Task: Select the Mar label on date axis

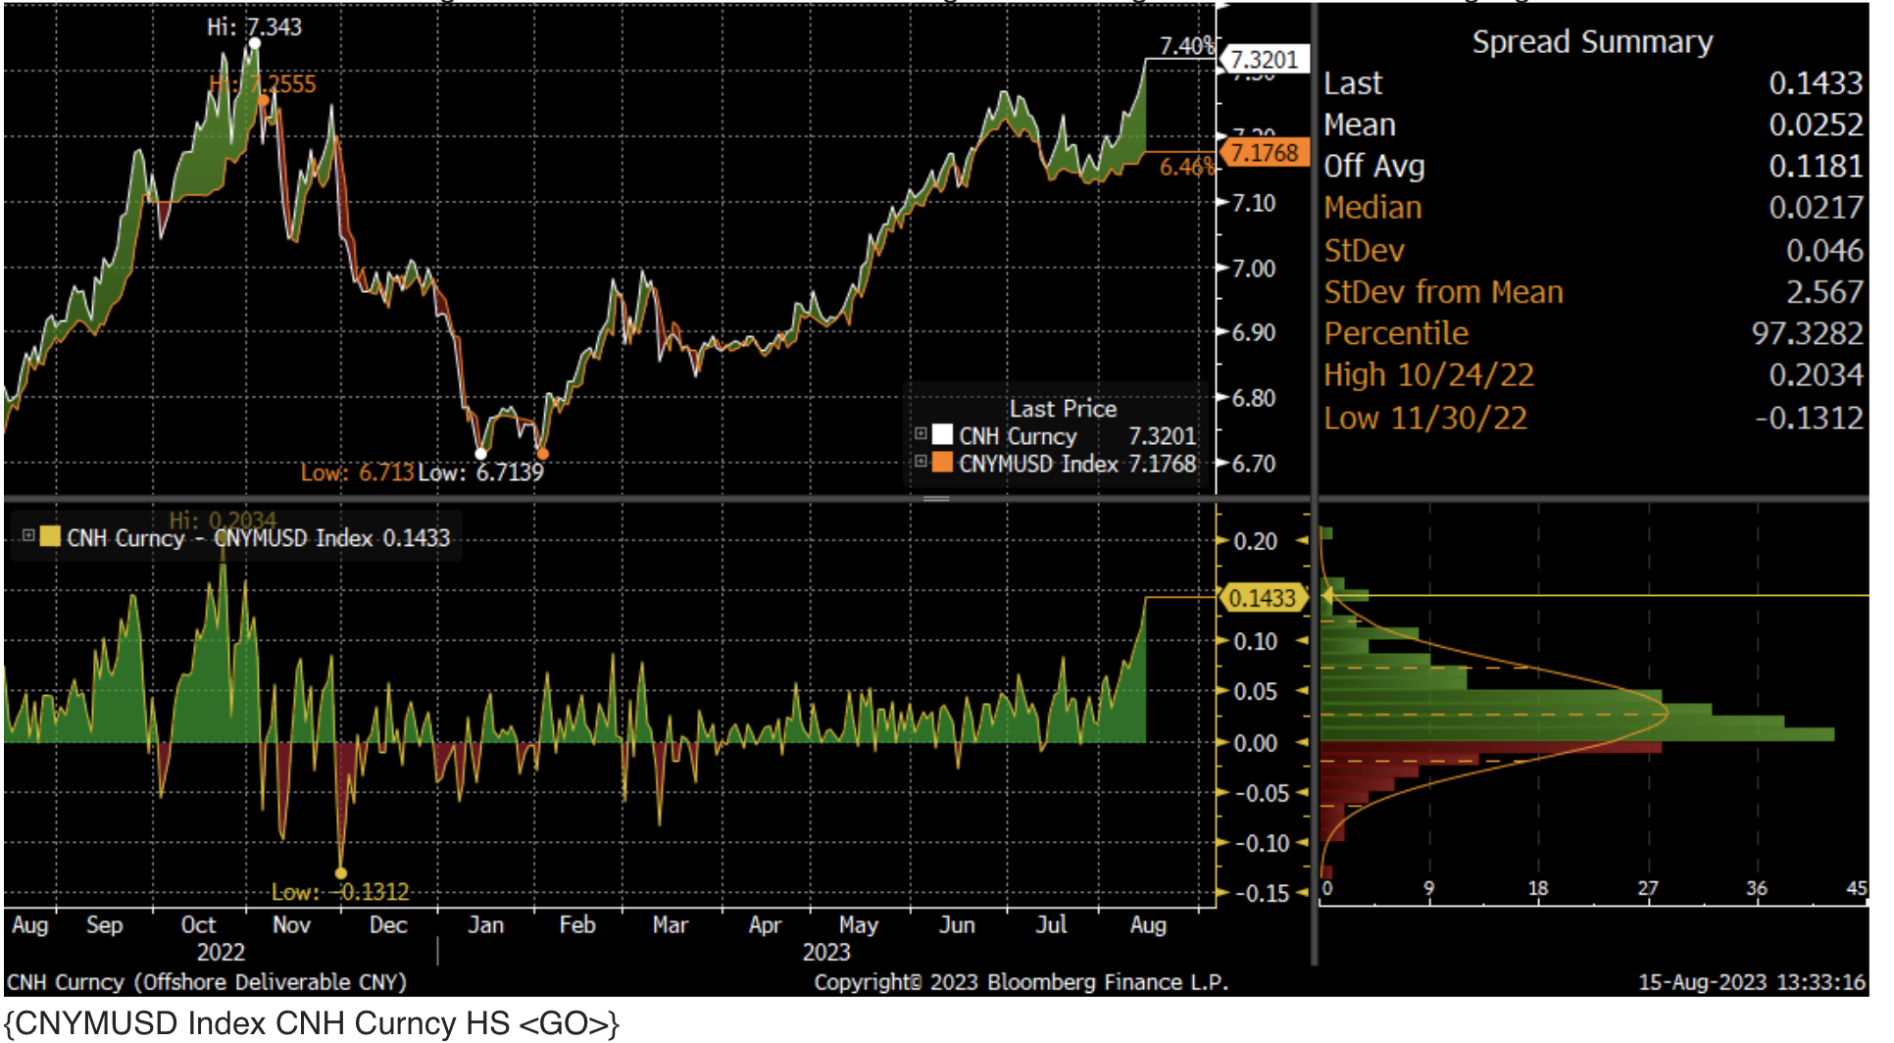Action: 671,924
